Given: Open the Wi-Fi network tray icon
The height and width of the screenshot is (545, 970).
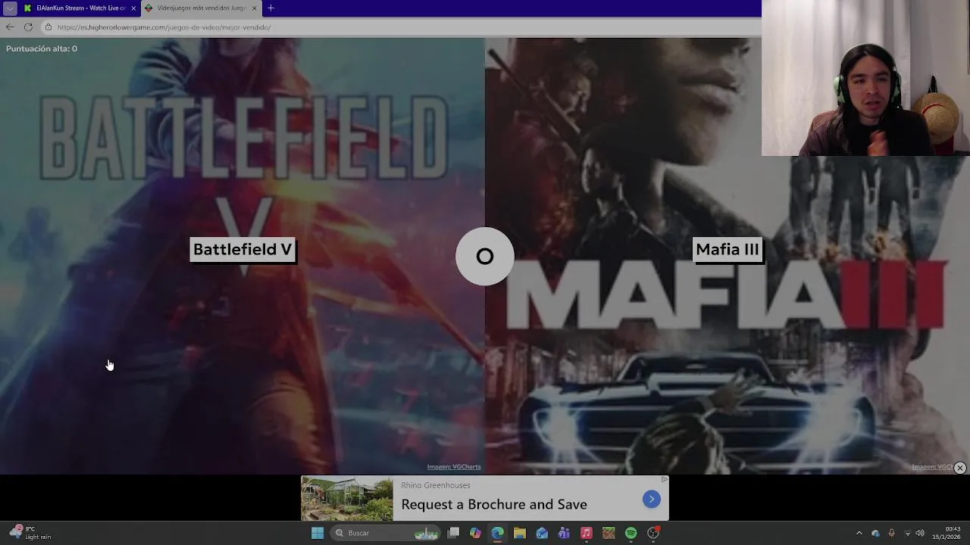Looking at the screenshot, I should click(x=907, y=533).
